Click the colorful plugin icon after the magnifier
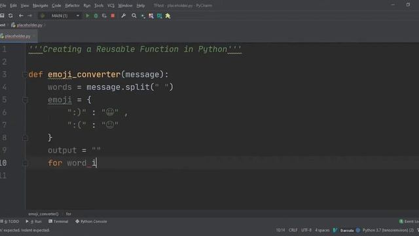This screenshot has height=236, width=419. point(151,16)
